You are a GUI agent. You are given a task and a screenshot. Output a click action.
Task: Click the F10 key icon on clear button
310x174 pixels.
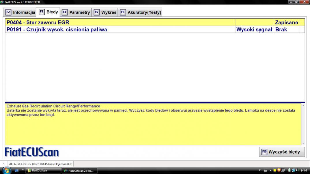(264, 152)
